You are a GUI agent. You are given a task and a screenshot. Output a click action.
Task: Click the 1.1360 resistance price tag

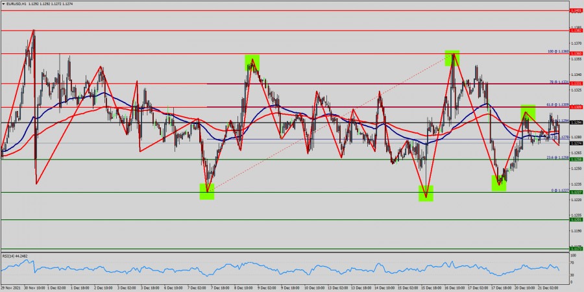click(x=576, y=53)
